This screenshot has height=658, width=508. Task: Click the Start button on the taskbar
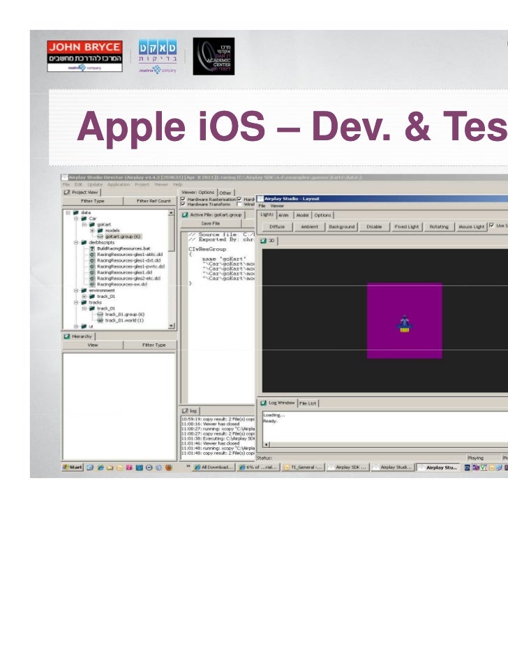pos(73,467)
